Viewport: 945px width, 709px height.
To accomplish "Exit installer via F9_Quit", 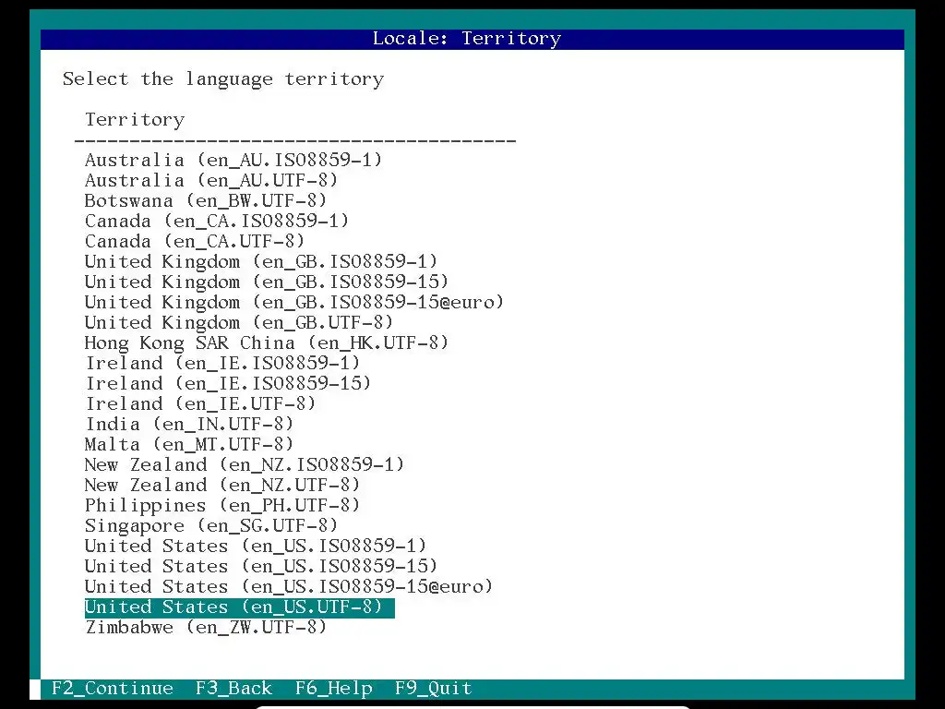I will coord(434,689).
